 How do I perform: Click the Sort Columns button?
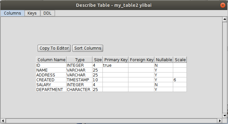pos(88,48)
